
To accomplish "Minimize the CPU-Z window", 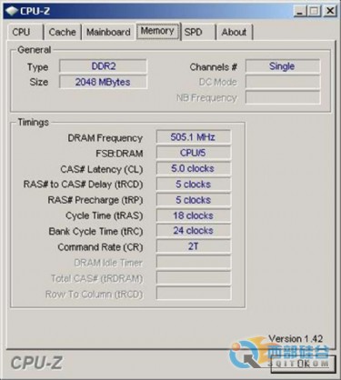I will click(299, 12).
